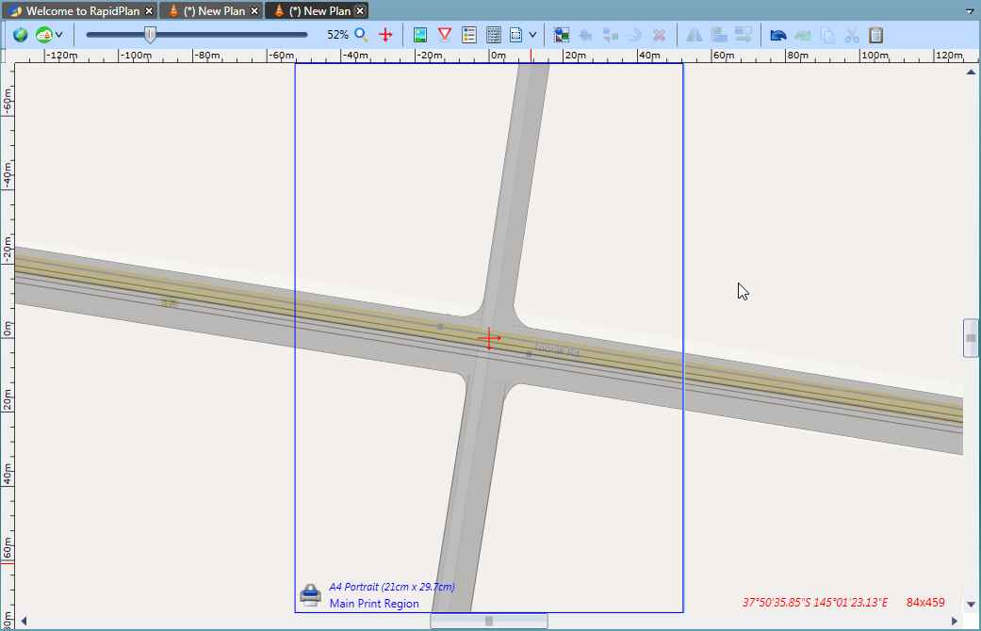Open the coloured legend list icon

pyautogui.click(x=469, y=35)
